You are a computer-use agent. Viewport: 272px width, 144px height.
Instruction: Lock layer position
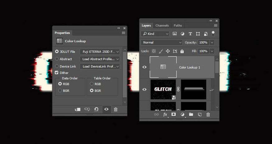pyautogui.click(x=168, y=51)
